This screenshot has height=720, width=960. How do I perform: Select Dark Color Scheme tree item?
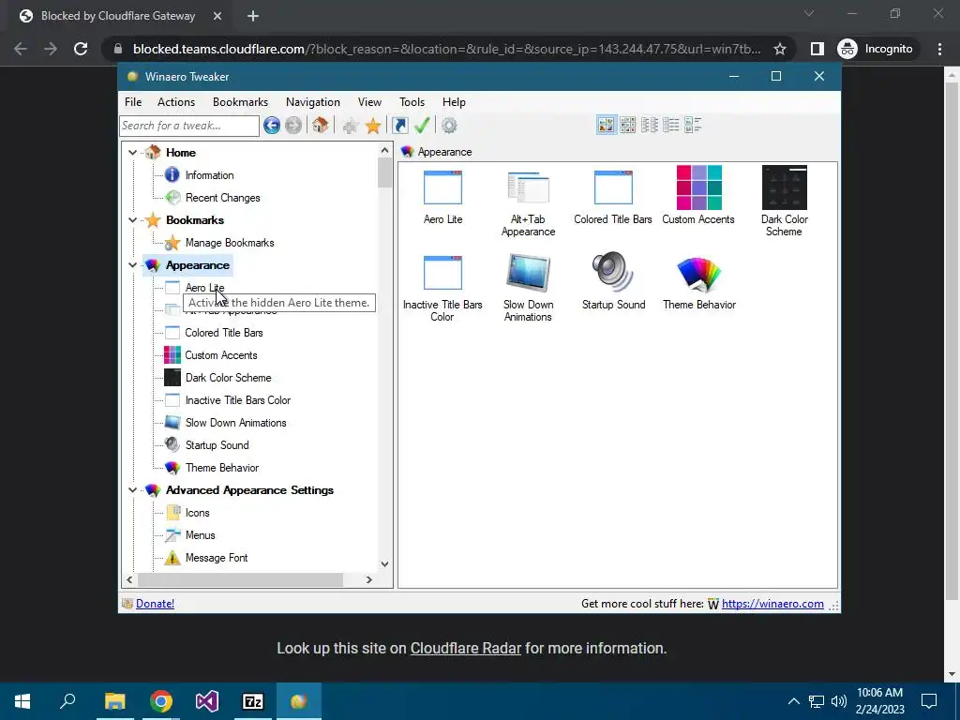click(229, 378)
